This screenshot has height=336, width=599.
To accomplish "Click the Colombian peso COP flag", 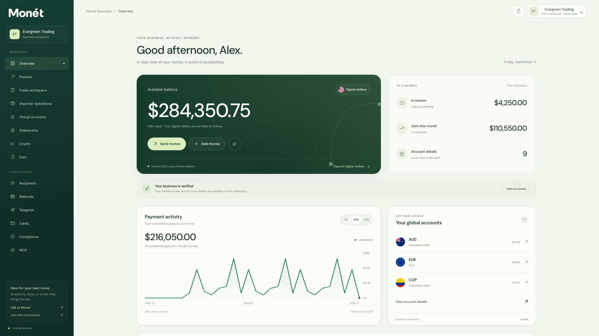I will coord(400,282).
